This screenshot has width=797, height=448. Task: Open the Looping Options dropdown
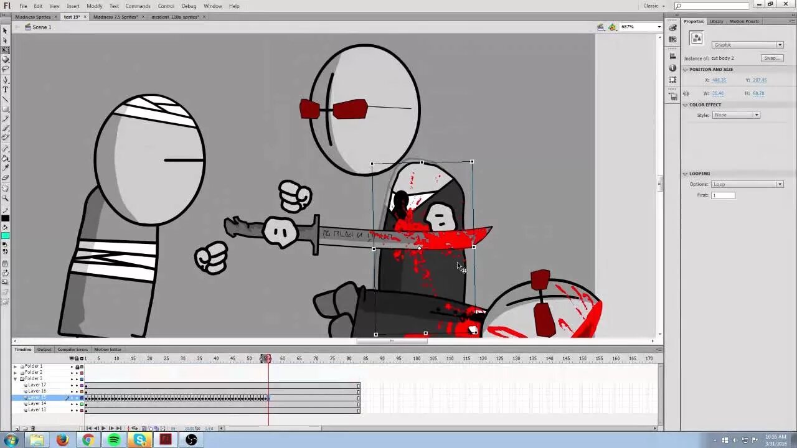coord(747,184)
